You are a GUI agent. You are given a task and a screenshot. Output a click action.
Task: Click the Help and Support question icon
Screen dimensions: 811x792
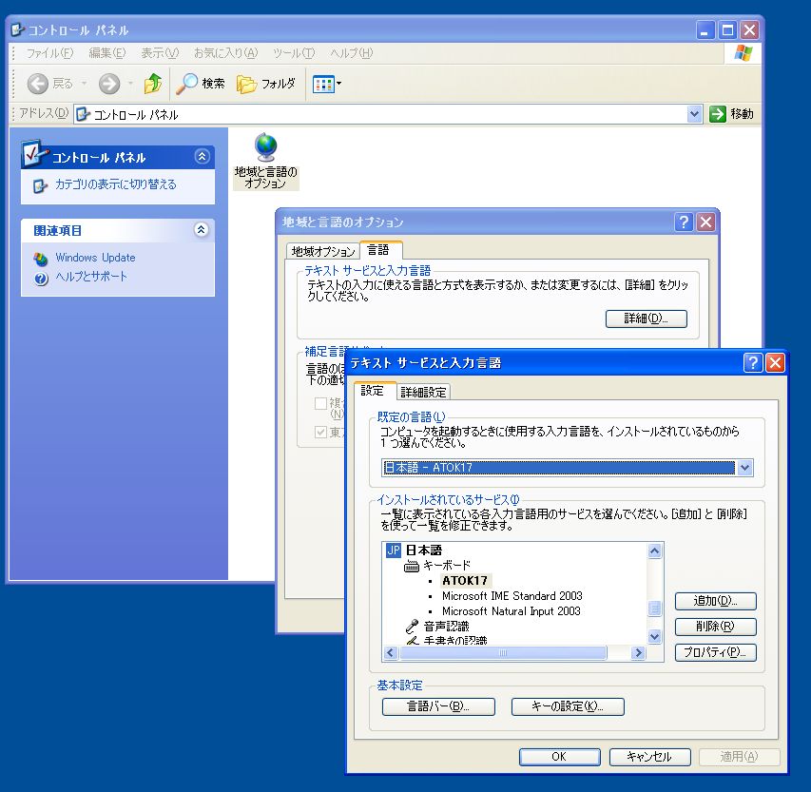pyautogui.click(x=41, y=279)
